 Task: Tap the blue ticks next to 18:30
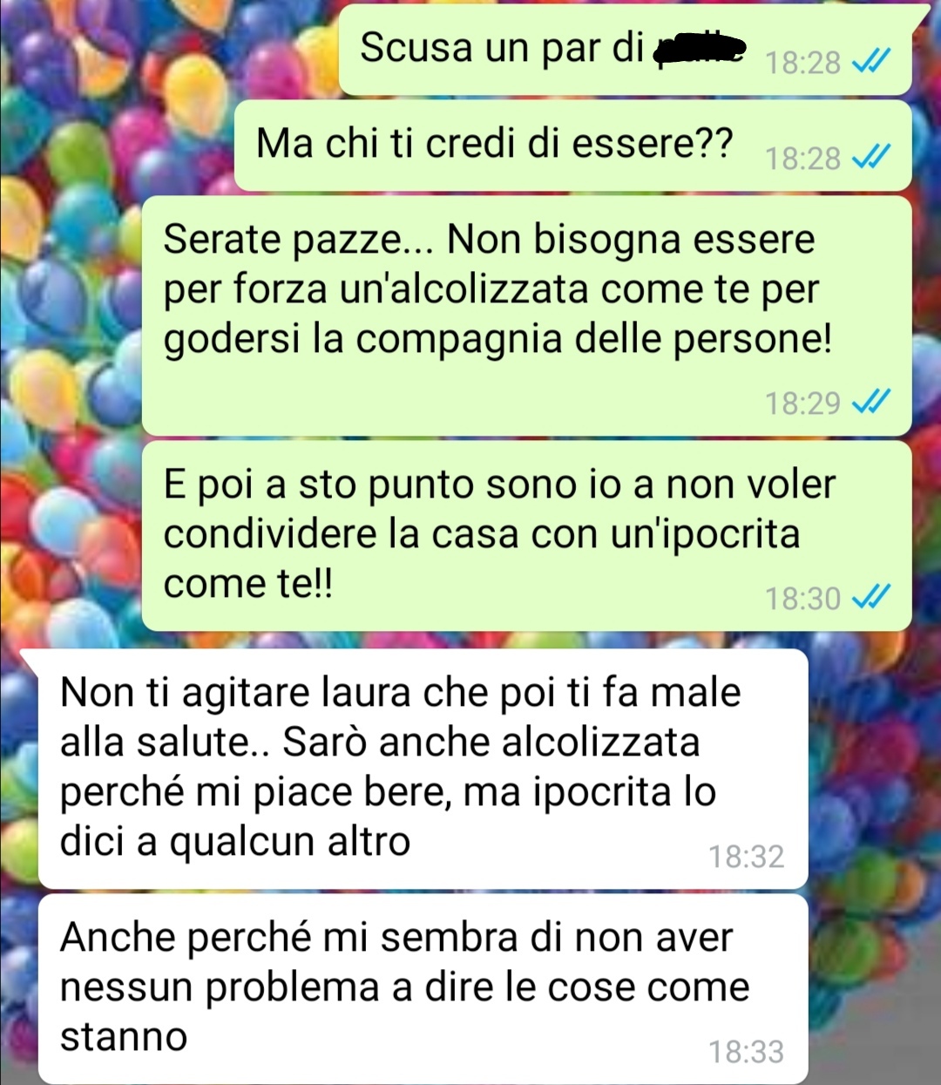tap(870, 597)
